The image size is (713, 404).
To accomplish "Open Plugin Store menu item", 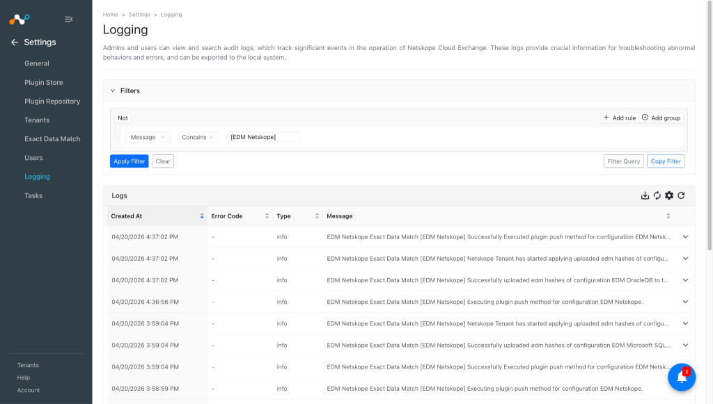I will [44, 83].
